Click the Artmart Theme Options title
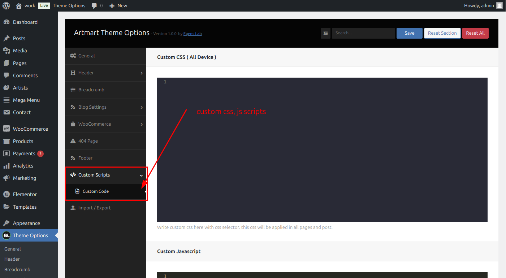This screenshot has width=506, height=278. [112, 33]
